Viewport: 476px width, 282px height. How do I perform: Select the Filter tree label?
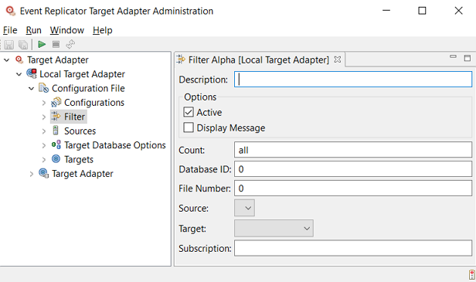click(x=74, y=117)
